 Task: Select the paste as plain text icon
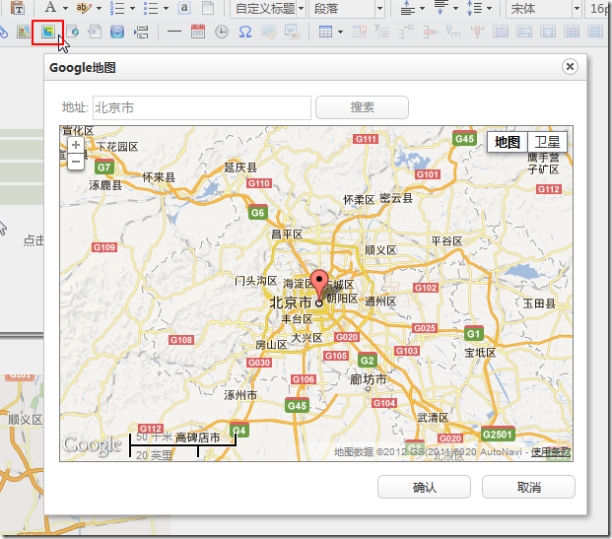(x=18, y=8)
